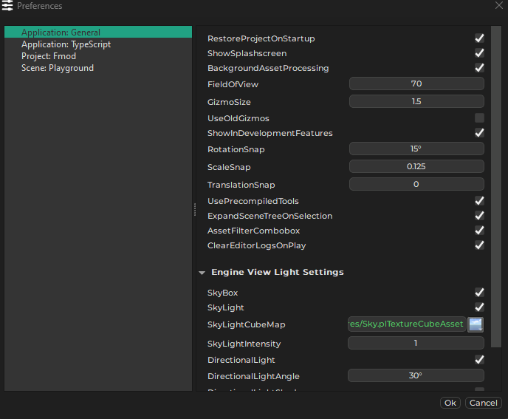Close the Preferences dialog with X

point(498,6)
